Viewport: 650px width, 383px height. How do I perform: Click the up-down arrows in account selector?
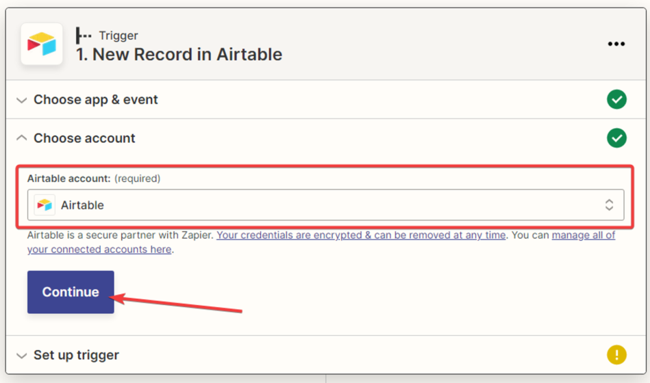pos(609,205)
